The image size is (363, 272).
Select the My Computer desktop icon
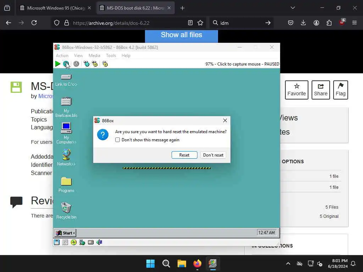coord(66,133)
